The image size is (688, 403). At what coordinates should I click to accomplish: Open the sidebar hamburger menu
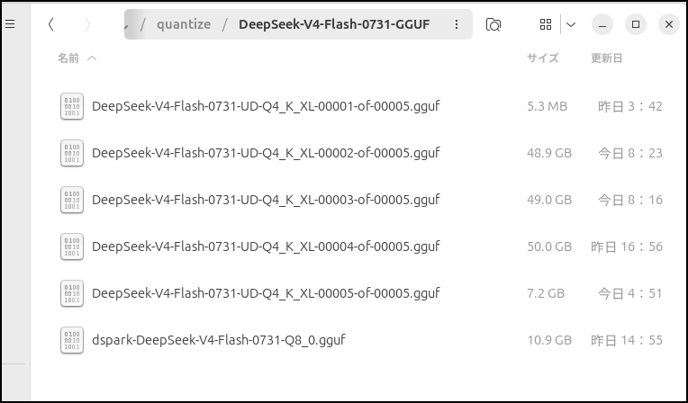pos(10,24)
